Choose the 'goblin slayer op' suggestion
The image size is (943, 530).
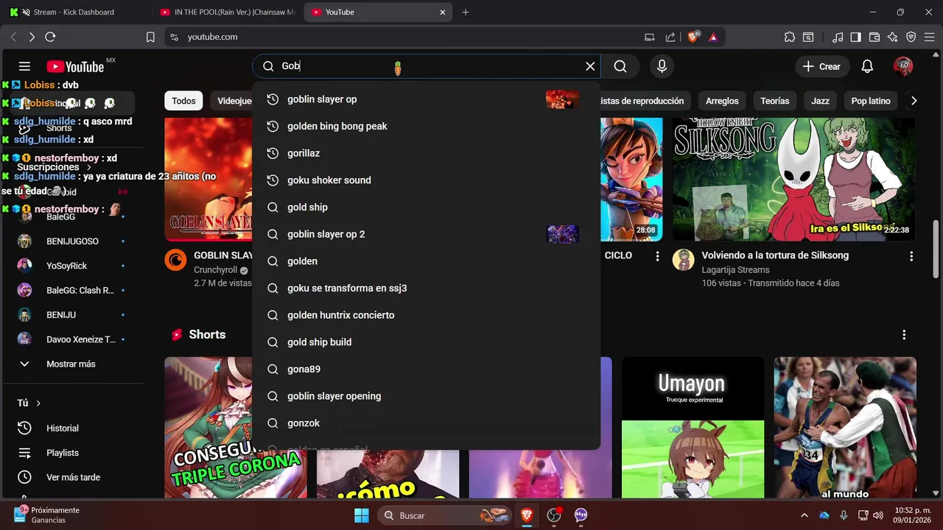point(426,99)
